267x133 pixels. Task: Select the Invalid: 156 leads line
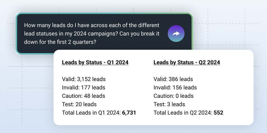pos(175,87)
